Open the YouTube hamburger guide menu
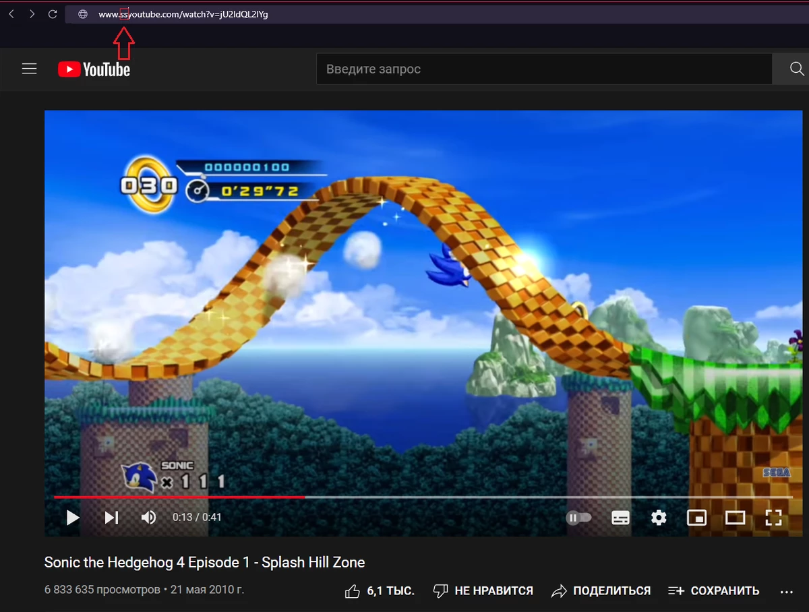Image resolution: width=809 pixels, height=612 pixels. pos(29,69)
